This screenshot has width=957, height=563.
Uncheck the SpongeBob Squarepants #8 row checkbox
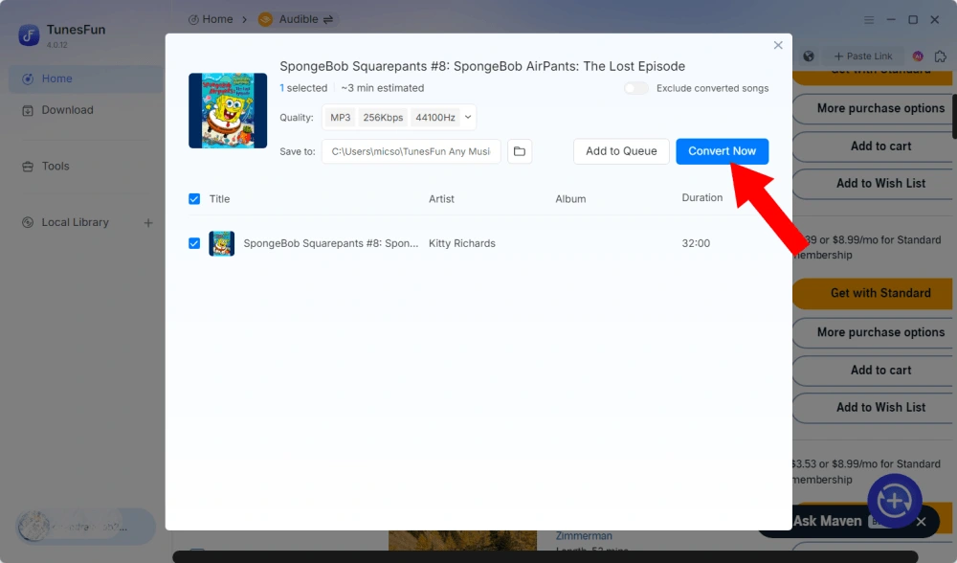tap(194, 243)
